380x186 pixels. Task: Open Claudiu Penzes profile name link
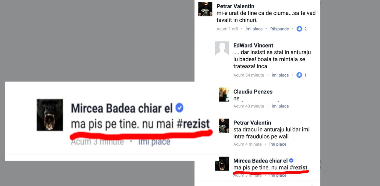253,91
